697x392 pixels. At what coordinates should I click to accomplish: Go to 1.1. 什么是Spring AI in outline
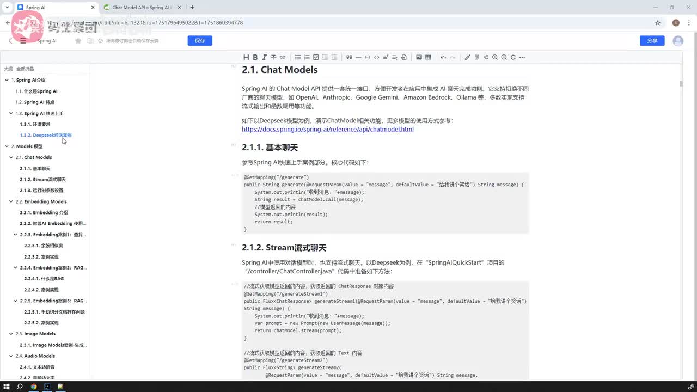click(36, 91)
